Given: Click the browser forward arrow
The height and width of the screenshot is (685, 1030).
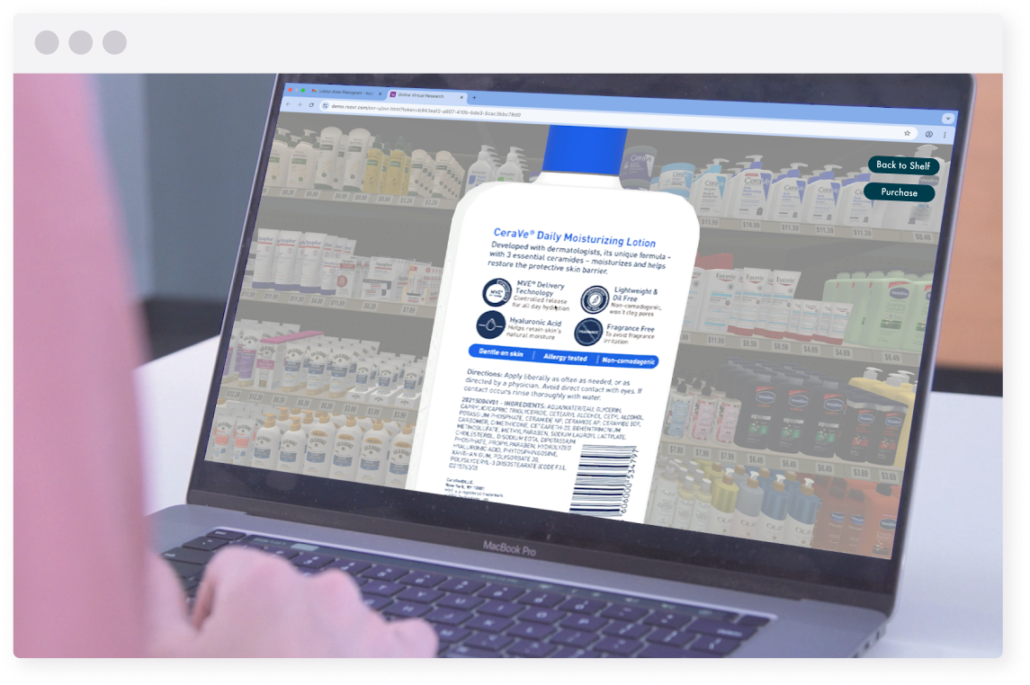Looking at the screenshot, I should pyautogui.click(x=300, y=104).
